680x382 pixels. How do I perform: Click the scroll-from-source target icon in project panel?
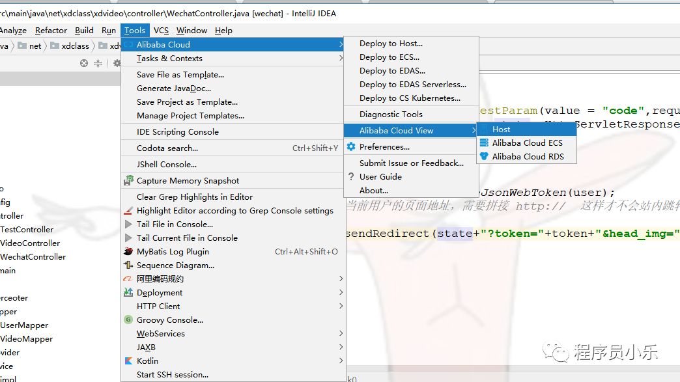point(83,63)
